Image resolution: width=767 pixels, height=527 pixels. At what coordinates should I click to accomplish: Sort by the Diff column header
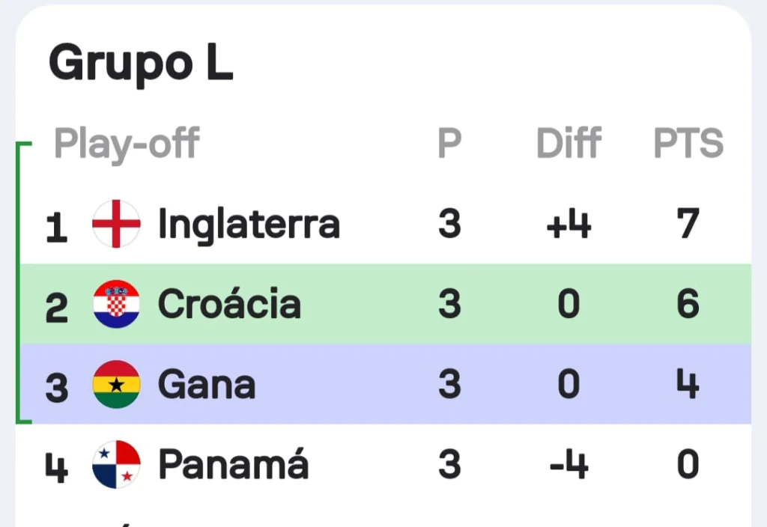569,143
